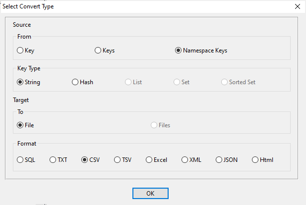Click the Sorted Set key type
The height and width of the screenshot is (205, 306).
click(x=225, y=82)
